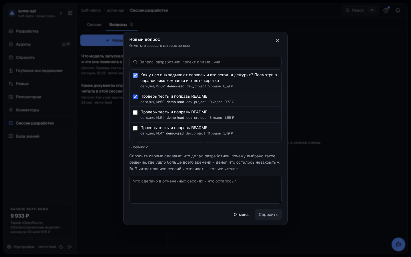Go to acme-api in the breadcrumb
411x257 pixels.
[116, 10]
